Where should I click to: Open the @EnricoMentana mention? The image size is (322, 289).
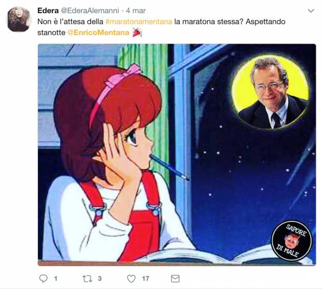point(98,33)
